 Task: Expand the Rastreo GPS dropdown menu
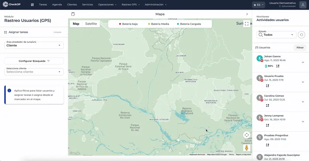[131, 5]
